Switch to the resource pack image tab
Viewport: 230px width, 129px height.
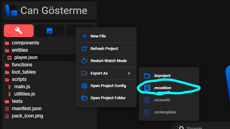click(x=49, y=31)
